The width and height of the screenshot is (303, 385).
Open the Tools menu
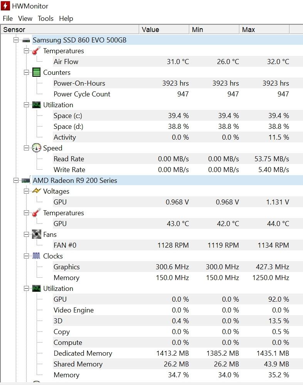click(45, 19)
